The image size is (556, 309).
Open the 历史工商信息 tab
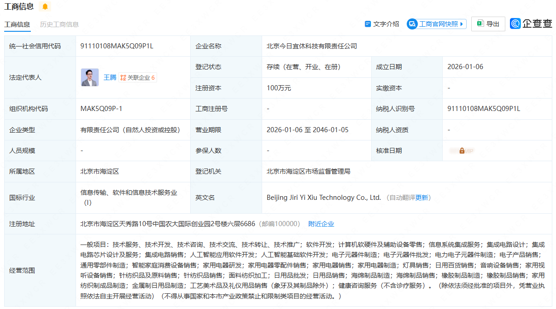[59, 24]
